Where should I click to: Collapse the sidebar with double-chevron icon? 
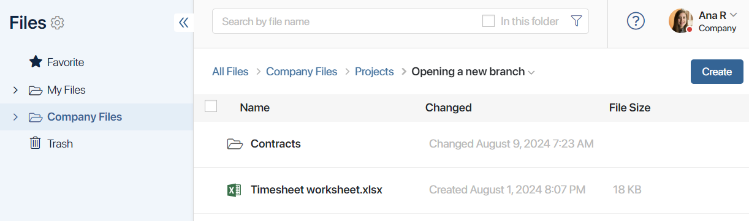point(183,23)
